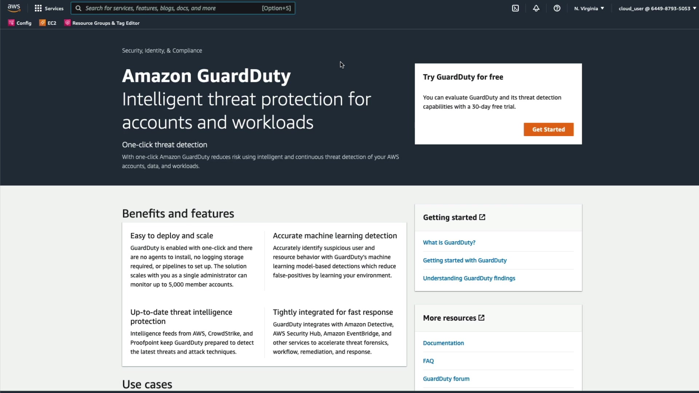
Task: Open the notifications bell
Action: click(x=536, y=8)
